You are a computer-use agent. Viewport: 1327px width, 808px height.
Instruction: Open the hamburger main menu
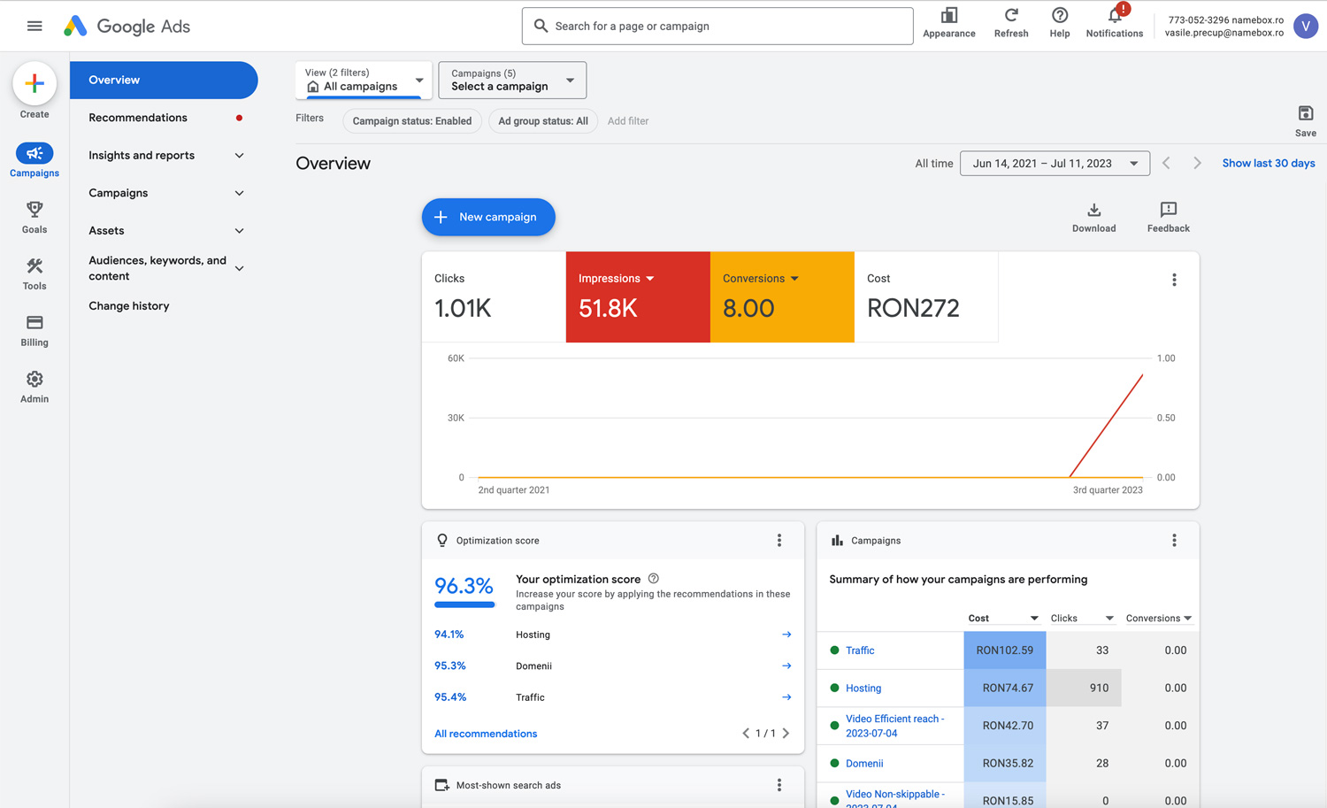35,26
